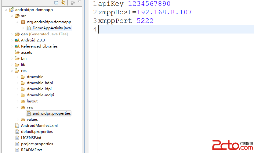
Task: Click the project.properties file icon
Action: 17,144
